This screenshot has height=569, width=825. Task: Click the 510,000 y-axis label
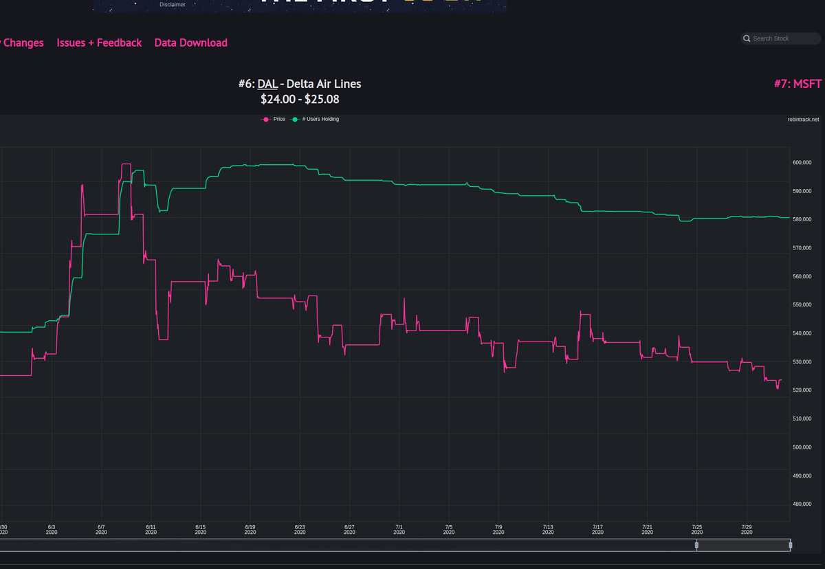pyautogui.click(x=802, y=419)
